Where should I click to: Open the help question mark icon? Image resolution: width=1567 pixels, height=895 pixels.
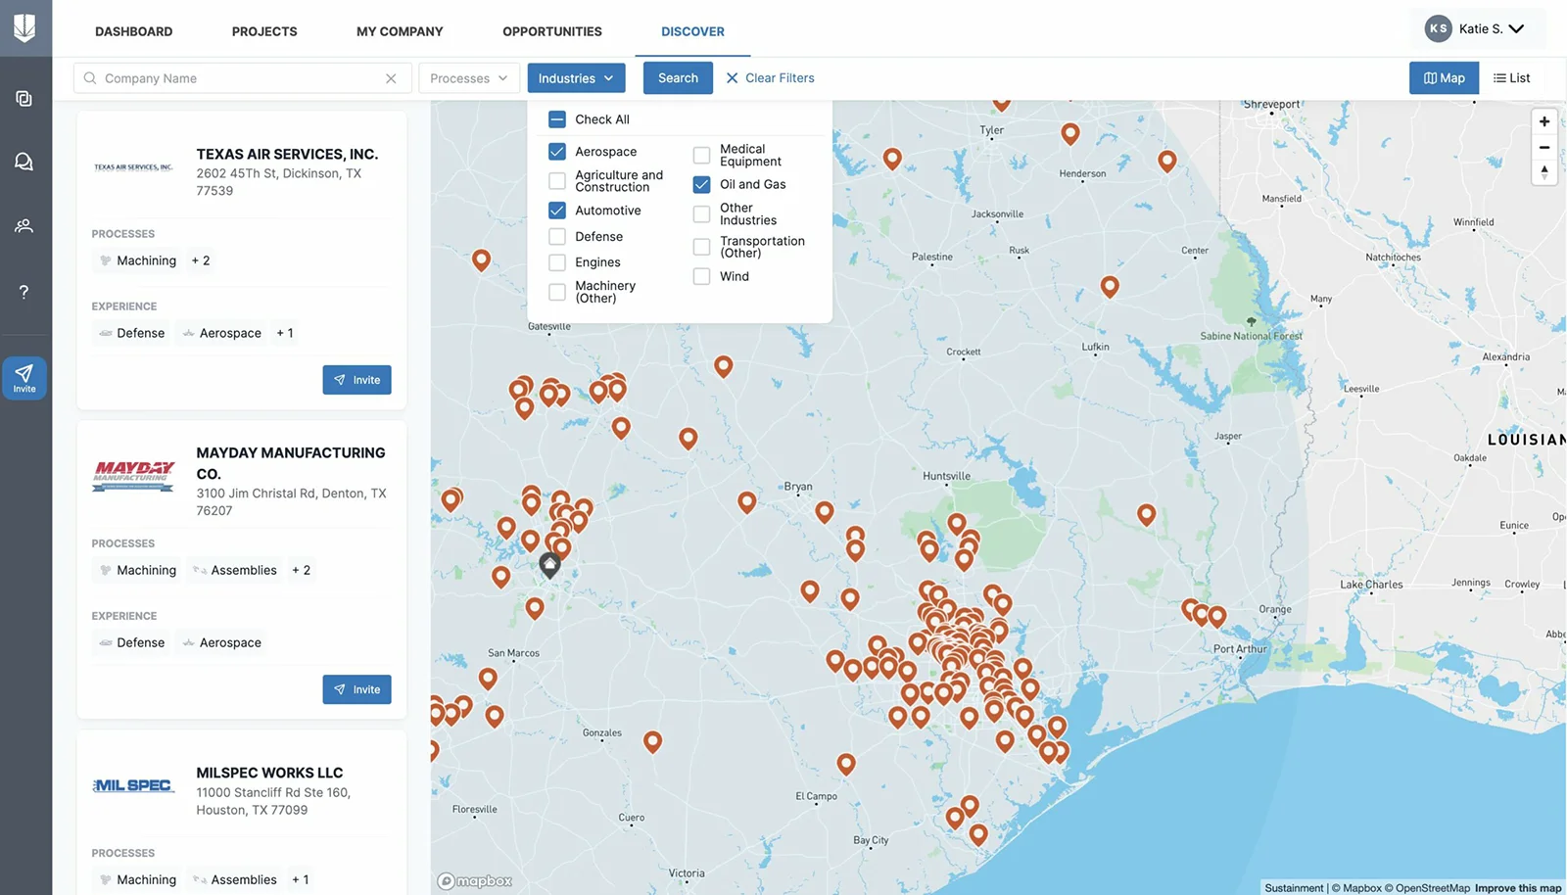coord(24,292)
